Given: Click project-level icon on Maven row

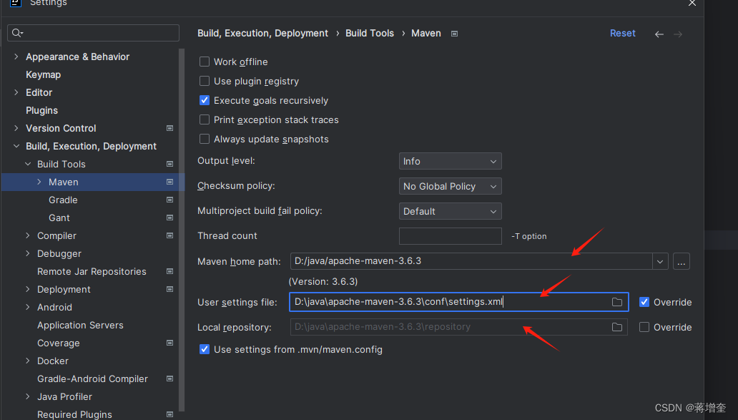Looking at the screenshot, I should click(x=170, y=182).
